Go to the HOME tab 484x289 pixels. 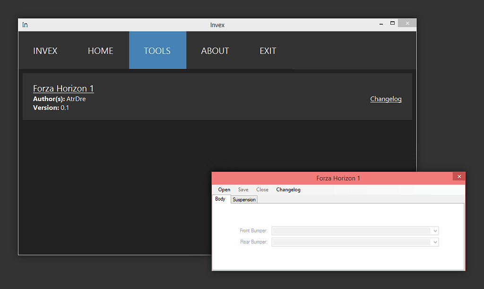100,51
